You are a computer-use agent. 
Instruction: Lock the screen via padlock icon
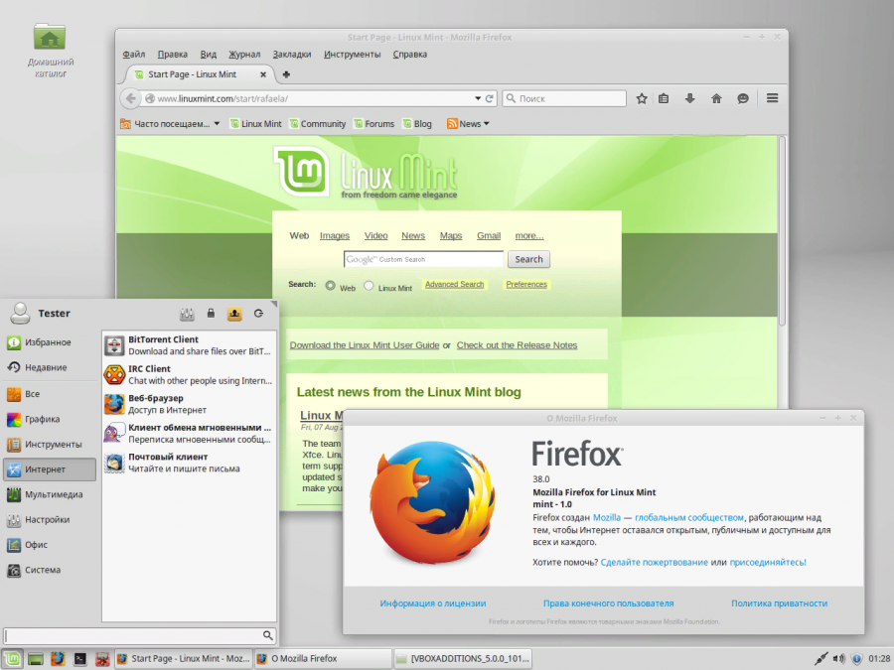coord(211,314)
